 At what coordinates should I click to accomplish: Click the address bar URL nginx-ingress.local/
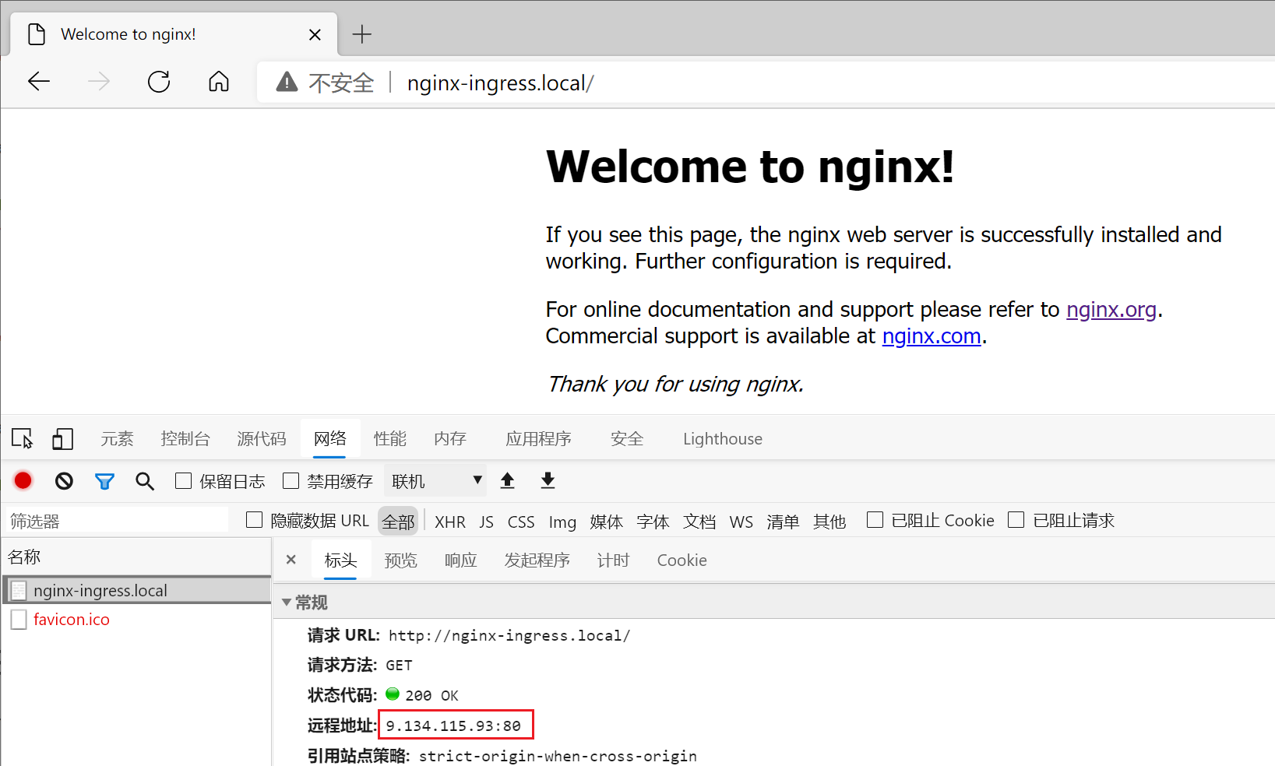501,83
